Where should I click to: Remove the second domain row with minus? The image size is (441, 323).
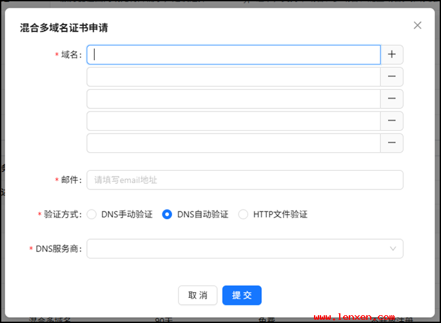pos(391,77)
